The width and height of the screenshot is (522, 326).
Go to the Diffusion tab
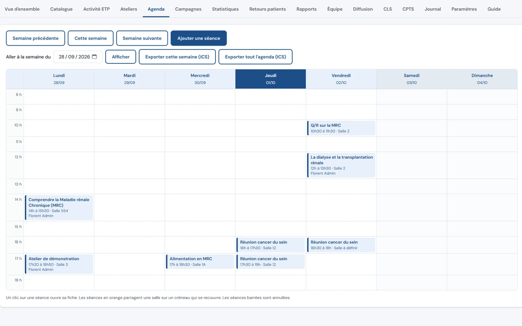pyautogui.click(x=363, y=9)
